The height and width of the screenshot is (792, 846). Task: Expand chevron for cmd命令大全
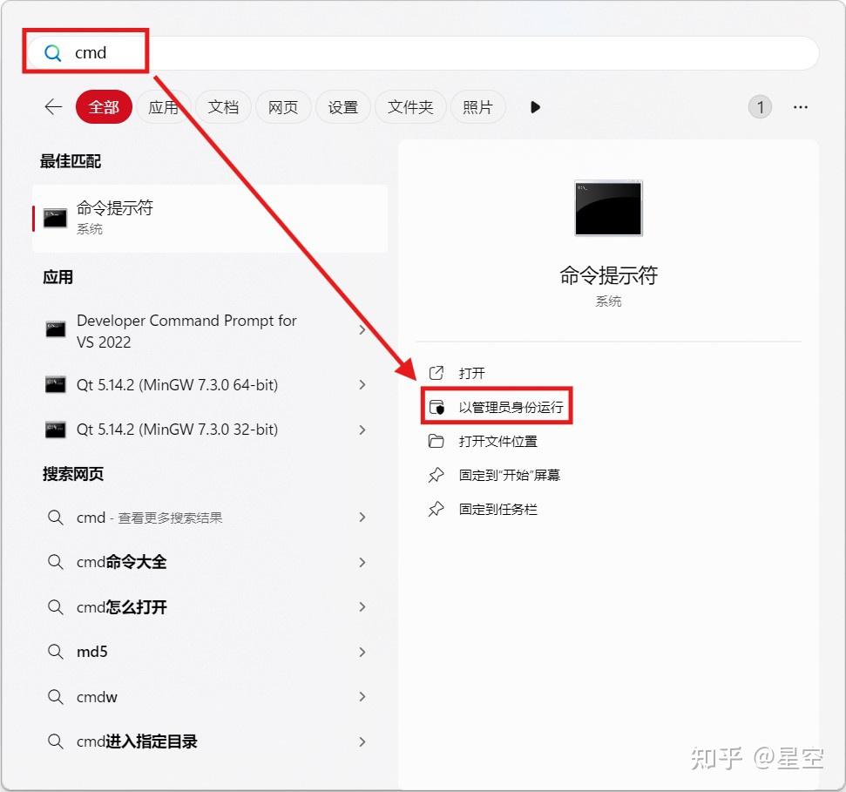[362, 562]
